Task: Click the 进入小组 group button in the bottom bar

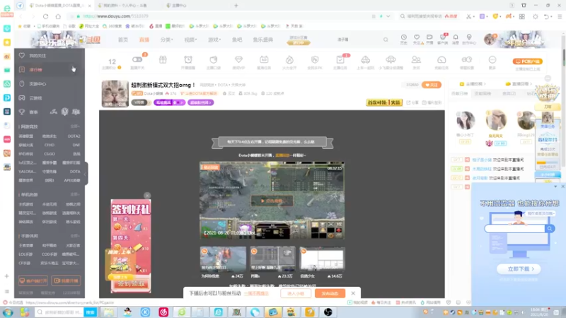Action: [295, 293]
